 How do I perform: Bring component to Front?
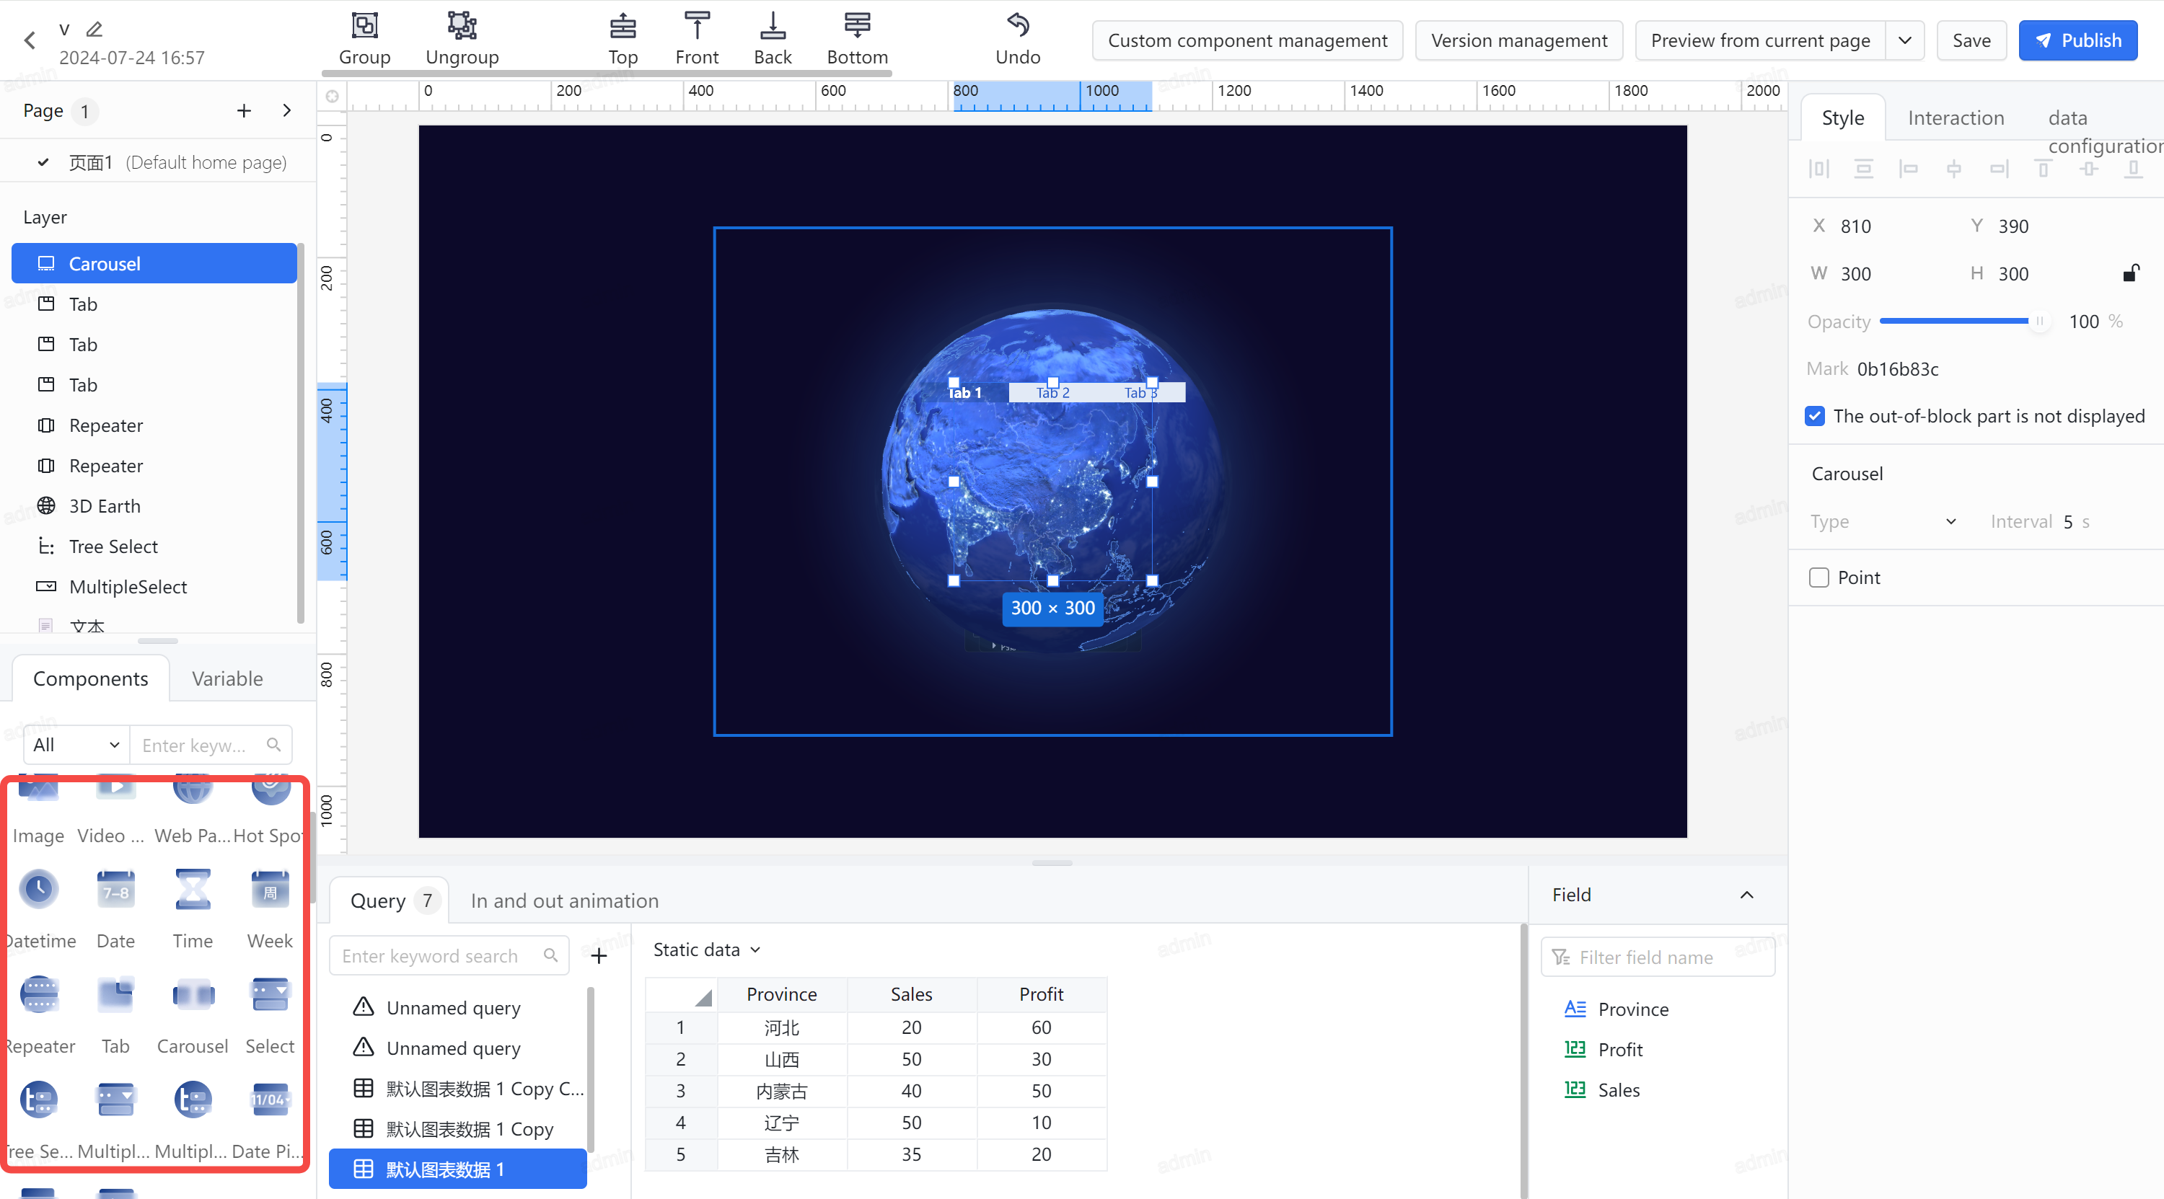tap(696, 39)
